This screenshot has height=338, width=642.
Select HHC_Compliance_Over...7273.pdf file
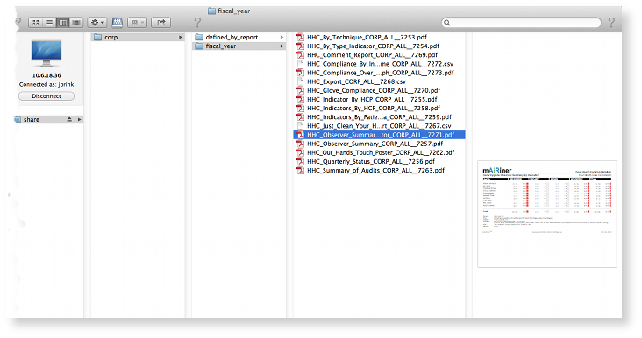coord(381,73)
